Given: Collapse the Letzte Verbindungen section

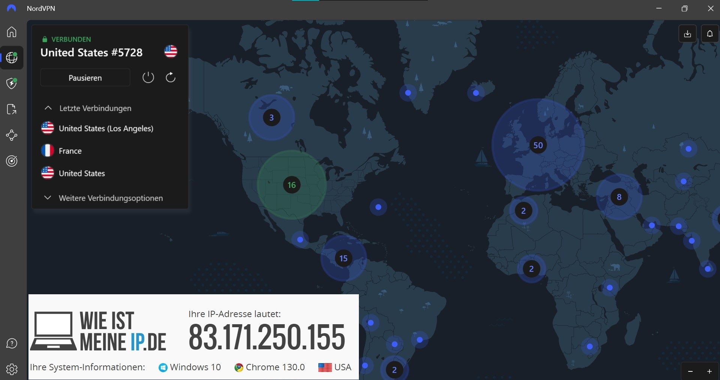Looking at the screenshot, I should 88,108.
